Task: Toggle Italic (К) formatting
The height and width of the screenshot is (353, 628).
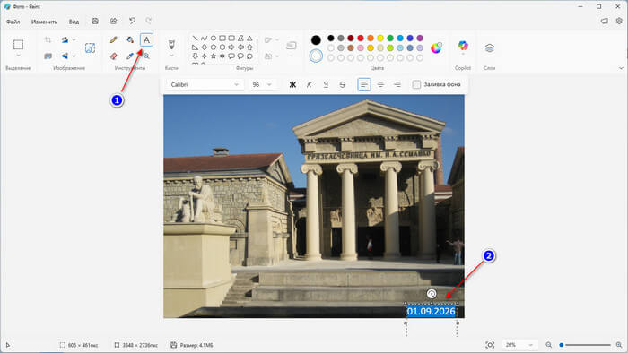Action: pos(310,84)
